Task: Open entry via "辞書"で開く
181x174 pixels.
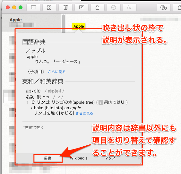Action: [x=33, y=128]
